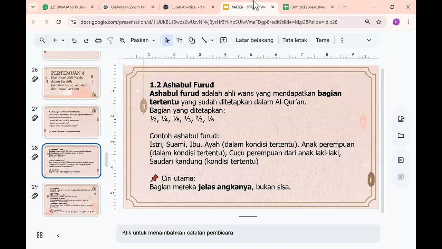Click the filmstrip panel scrollbar handle
442x249 pixels.
pyautogui.click(x=107, y=160)
